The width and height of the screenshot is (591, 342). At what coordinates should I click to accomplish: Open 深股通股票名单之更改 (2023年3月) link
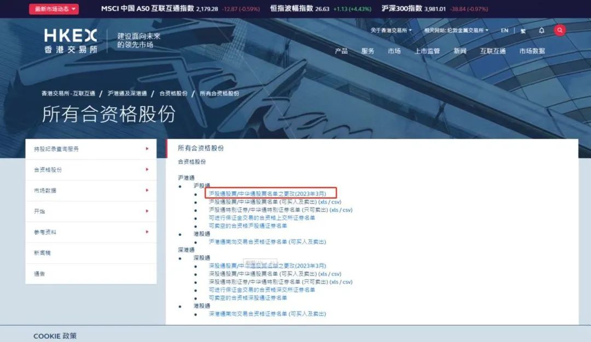(267, 266)
